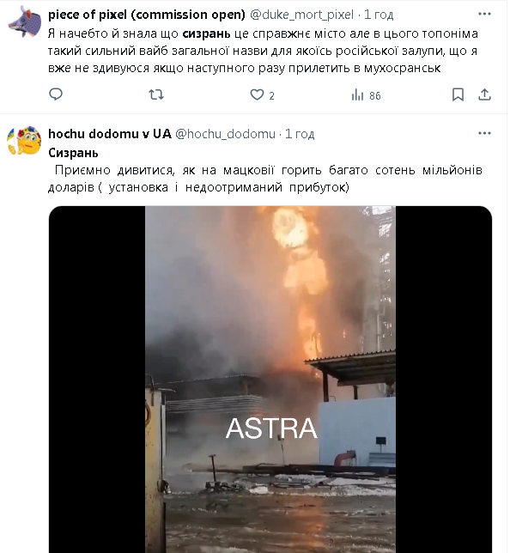The image size is (510, 553).
Task: Bookmark the piece of pixel tweet
Action: tap(458, 94)
